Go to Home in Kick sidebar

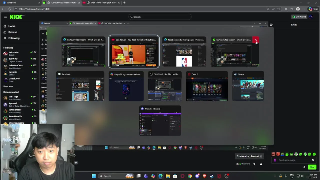coord(9,26)
